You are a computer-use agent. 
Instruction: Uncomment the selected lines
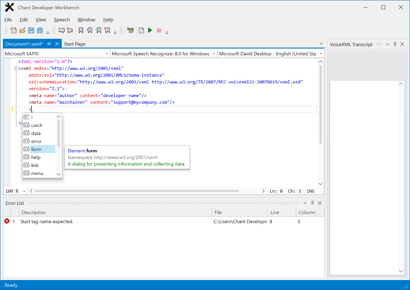click(70, 30)
